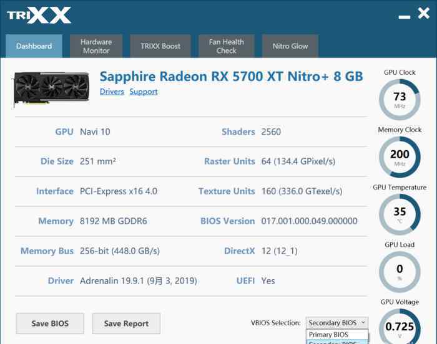Click the Shaders value 2560
The image size is (437, 344).
[271, 131]
